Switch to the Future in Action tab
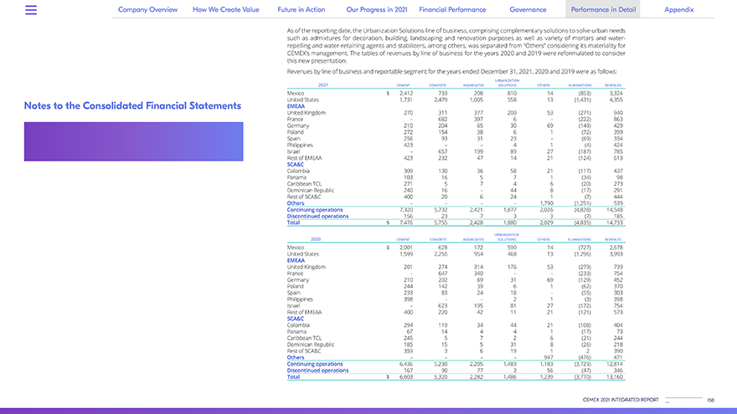The width and height of the screenshot is (737, 414). click(x=303, y=10)
